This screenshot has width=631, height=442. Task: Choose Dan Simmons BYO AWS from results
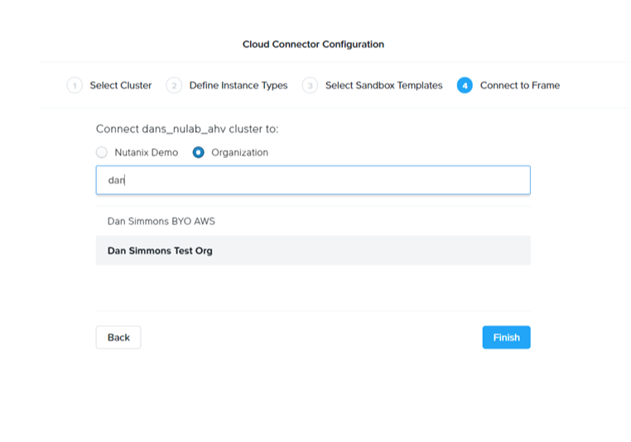[161, 222]
